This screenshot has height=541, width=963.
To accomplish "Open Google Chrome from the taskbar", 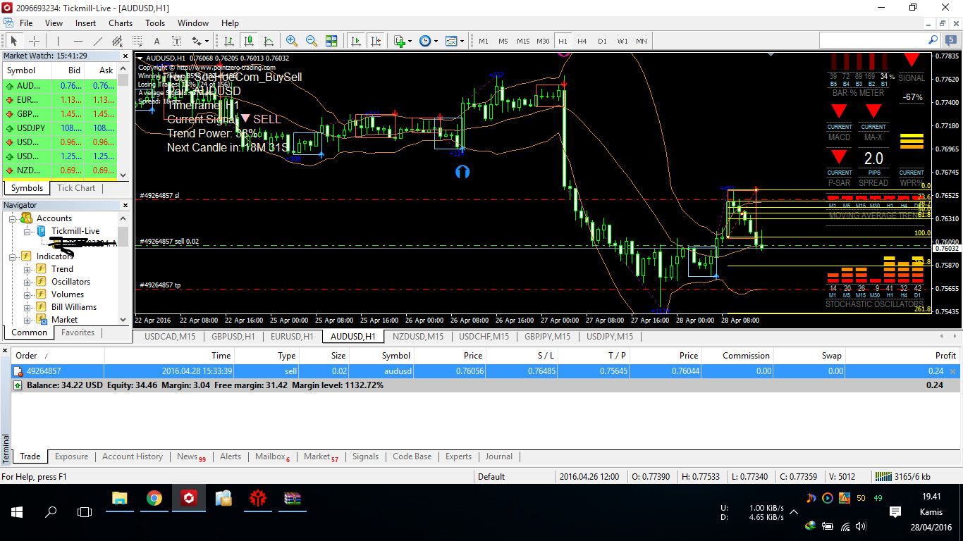I will pyautogui.click(x=154, y=499).
